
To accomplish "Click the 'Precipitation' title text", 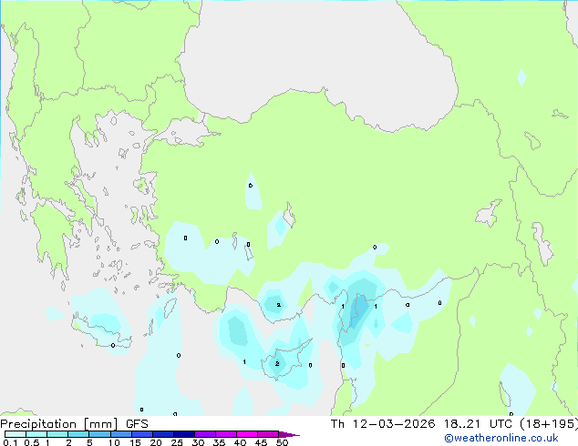I will [x=38, y=424].
